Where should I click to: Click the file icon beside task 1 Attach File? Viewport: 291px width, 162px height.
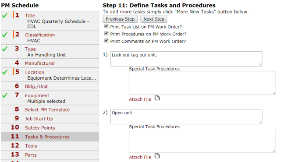pyautogui.click(x=157, y=98)
